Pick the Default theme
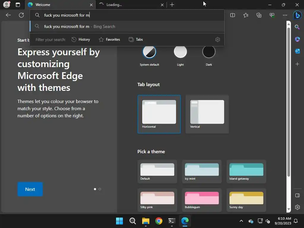The image size is (304, 228). point(157,172)
